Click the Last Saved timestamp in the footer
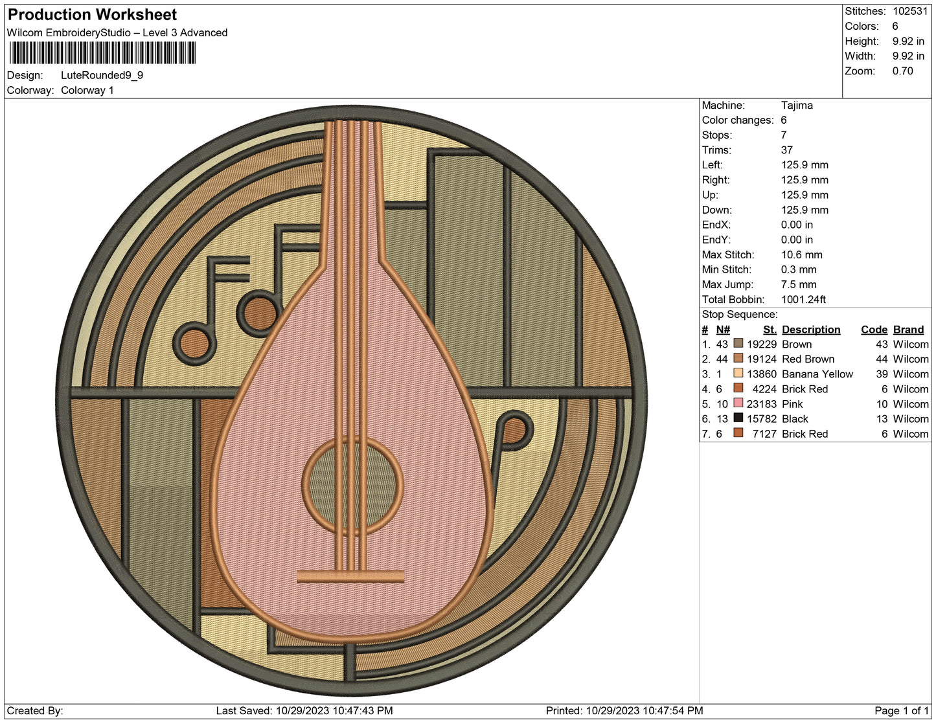 click(305, 709)
